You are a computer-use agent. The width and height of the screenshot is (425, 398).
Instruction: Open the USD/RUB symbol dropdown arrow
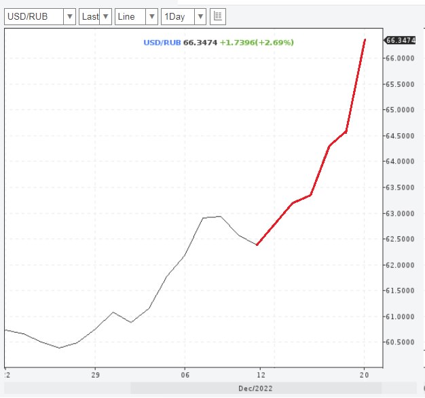pos(69,16)
